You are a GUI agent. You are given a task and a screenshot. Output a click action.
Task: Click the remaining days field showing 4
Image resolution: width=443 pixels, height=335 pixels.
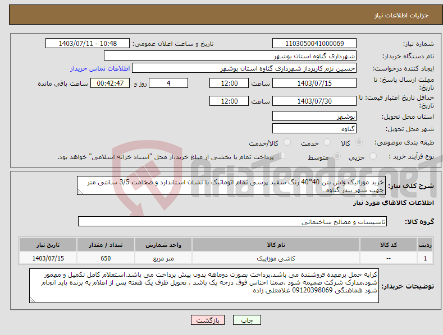click(168, 83)
